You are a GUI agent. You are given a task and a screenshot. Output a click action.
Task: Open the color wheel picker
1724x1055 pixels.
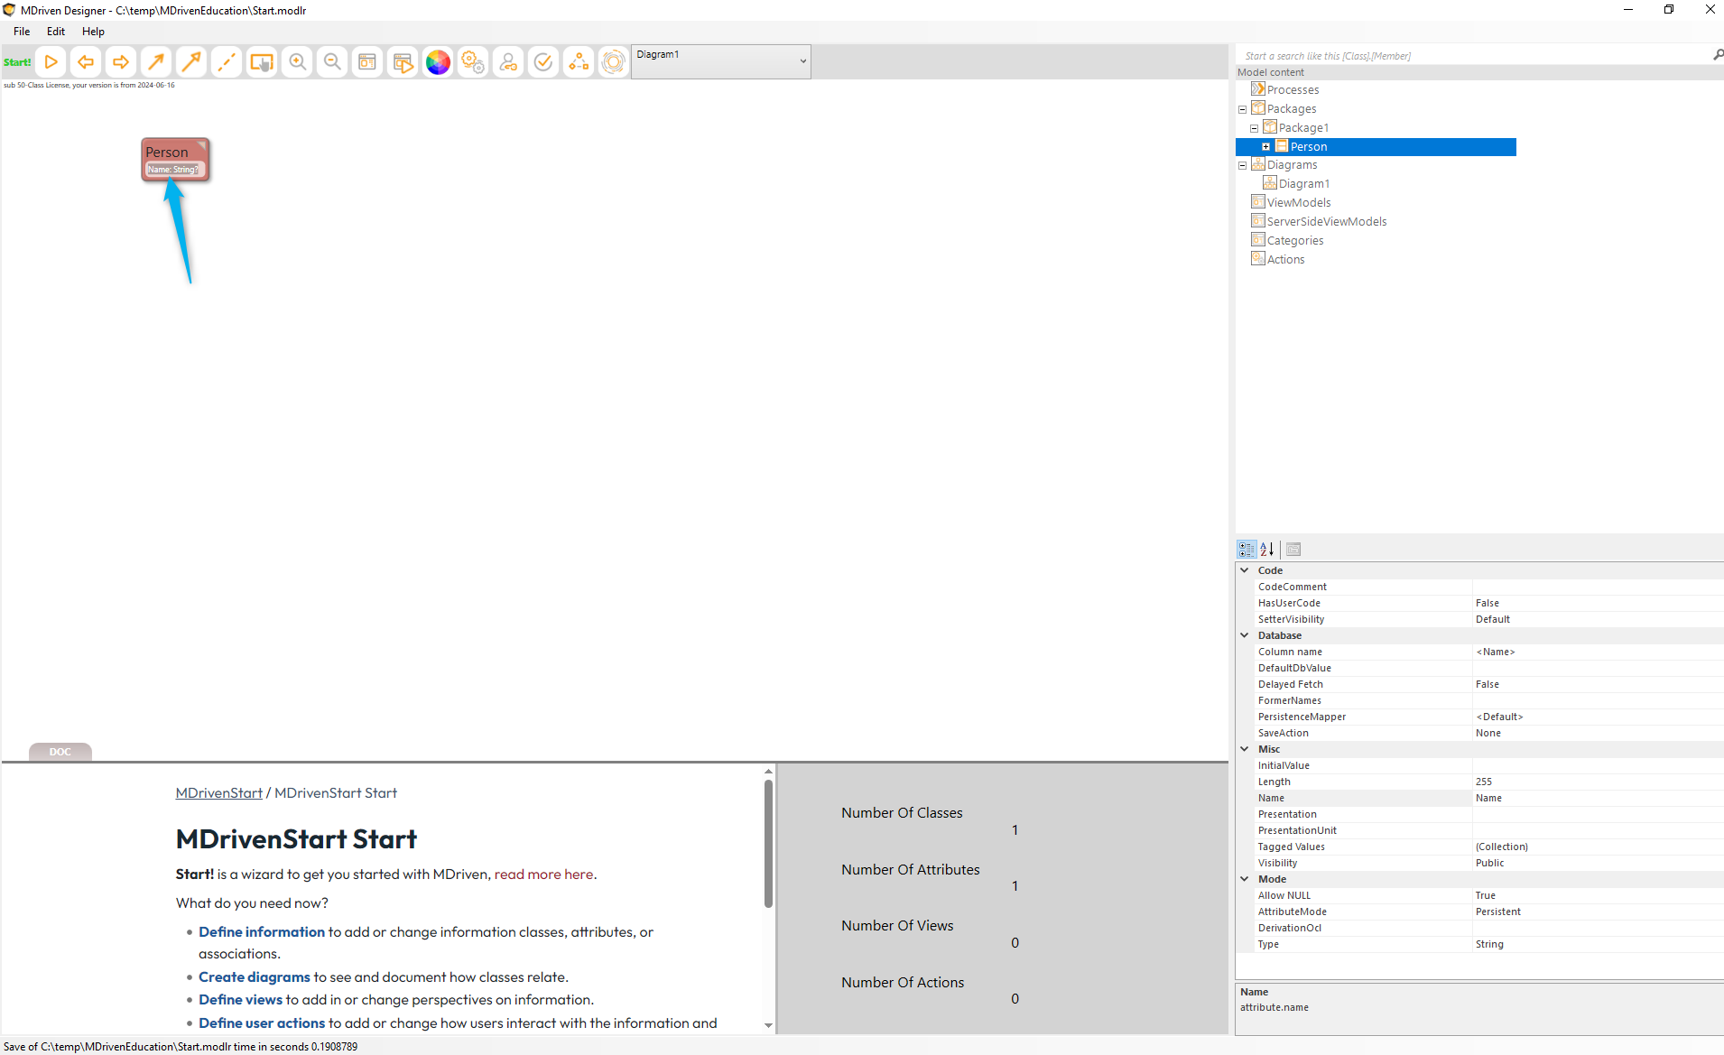[438, 62]
